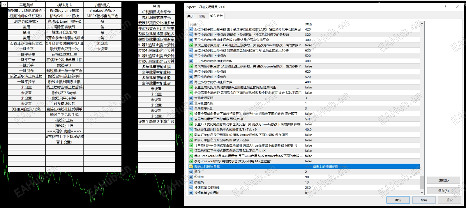The height and width of the screenshot is (208, 466).
Task: Click the 总利润模式全平仓 chart button
Action: coord(156,12)
